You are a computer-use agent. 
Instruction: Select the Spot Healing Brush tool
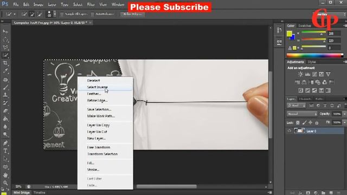tap(5, 80)
